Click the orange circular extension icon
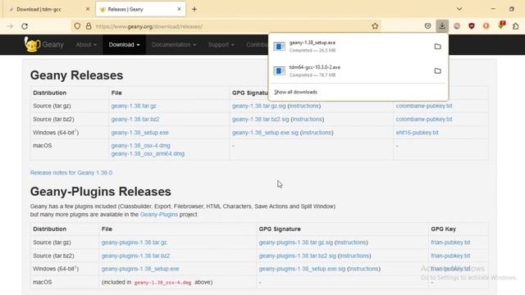 point(486,26)
